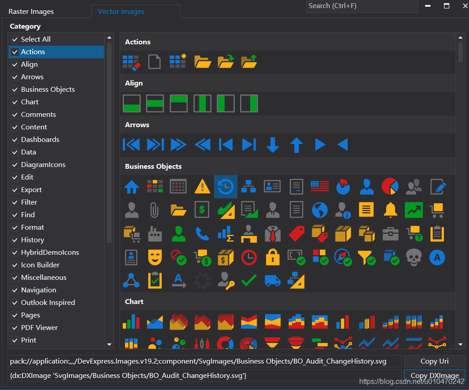Click the Copy DXImage button
Image resolution: width=469 pixels, height=390 pixels.
(434, 375)
